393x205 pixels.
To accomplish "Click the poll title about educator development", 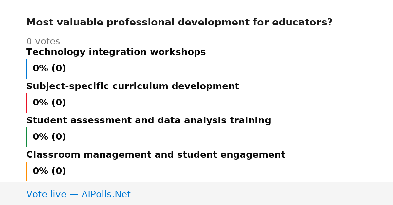I will 179,23.
